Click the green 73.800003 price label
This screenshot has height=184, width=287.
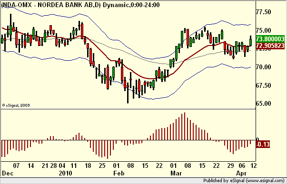(270, 39)
